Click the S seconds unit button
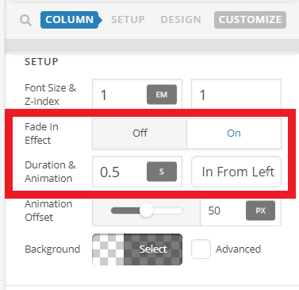This screenshot has width=299, height=290. point(162,172)
